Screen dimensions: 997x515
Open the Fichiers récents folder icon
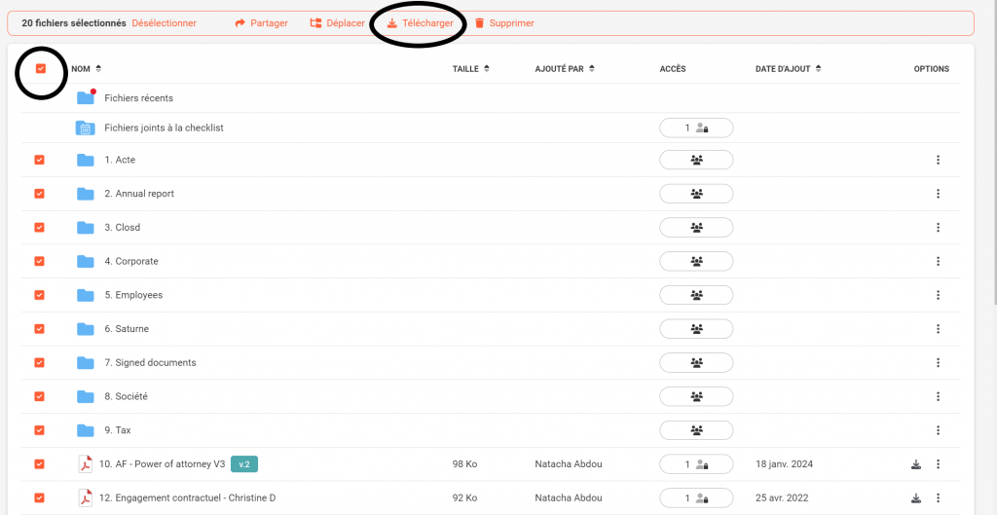[x=86, y=97]
